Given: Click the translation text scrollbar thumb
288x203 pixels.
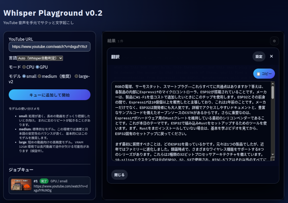Looking at the screenshot, I should tap(273, 92).
